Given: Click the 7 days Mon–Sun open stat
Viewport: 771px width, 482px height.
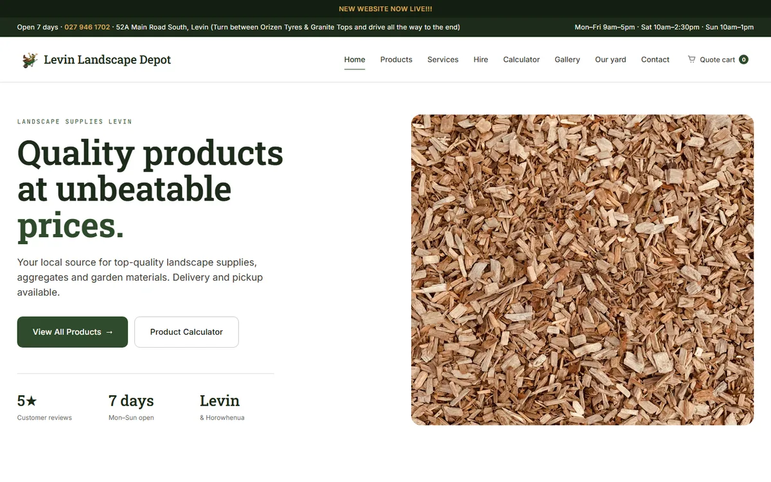Looking at the screenshot, I should 131,408.
